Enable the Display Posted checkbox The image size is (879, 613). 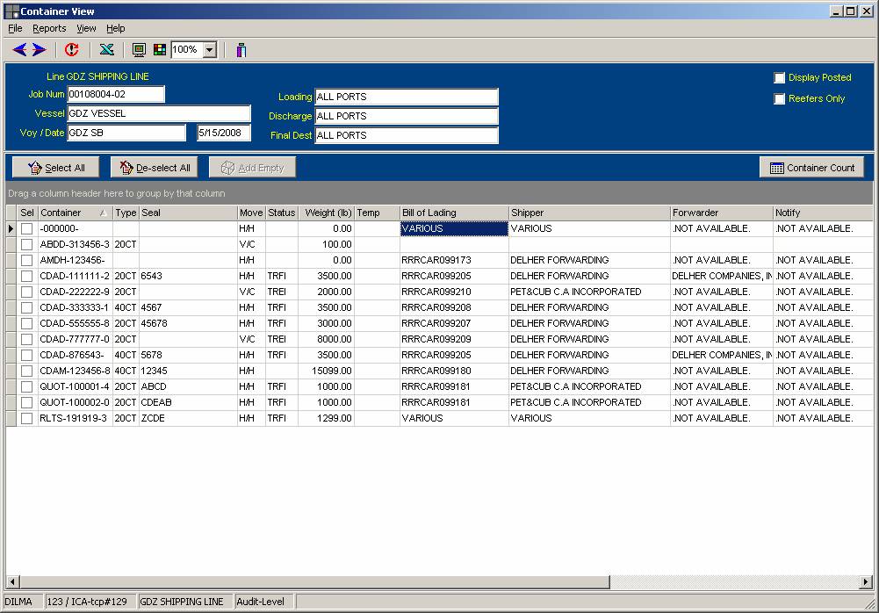pyautogui.click(x=779, y=78)
